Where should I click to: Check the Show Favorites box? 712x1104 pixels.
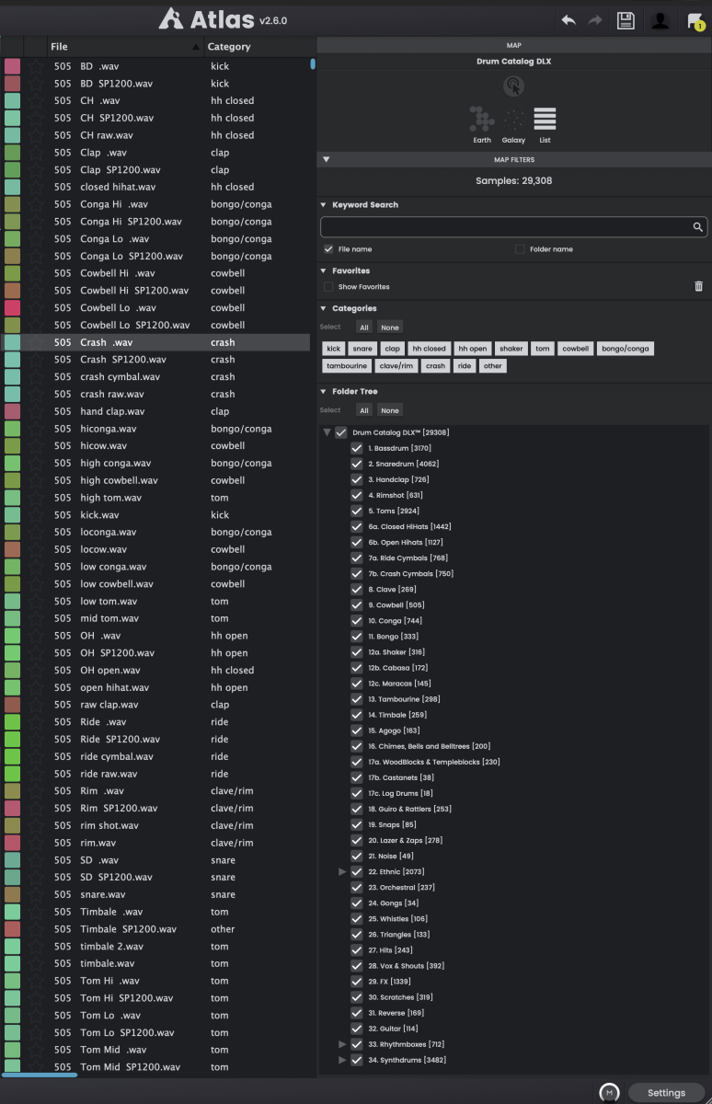pos(328,287)
